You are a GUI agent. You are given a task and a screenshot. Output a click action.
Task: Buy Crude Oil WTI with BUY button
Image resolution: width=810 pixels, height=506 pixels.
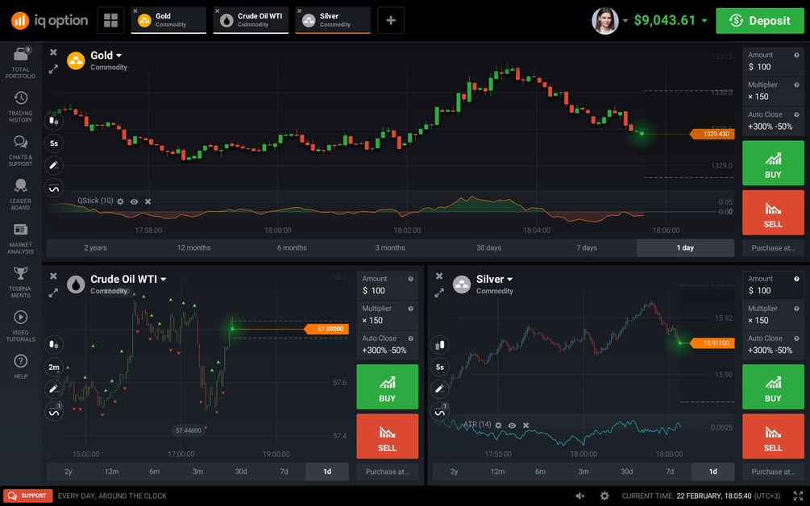pos(387,387)
